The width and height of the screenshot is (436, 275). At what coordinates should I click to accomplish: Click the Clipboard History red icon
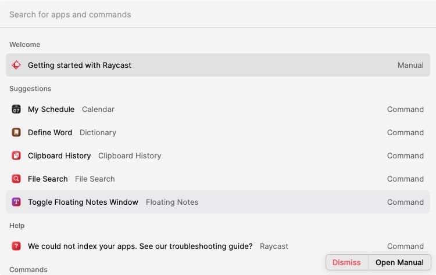tap(16, 155)
